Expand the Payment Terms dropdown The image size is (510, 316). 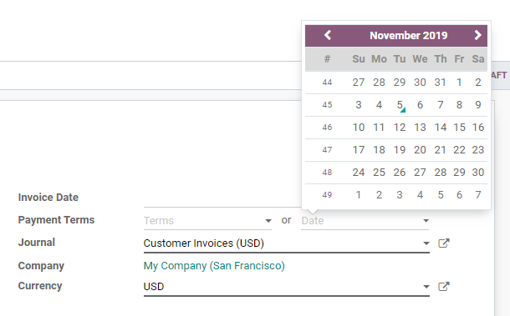click(268, 221)
